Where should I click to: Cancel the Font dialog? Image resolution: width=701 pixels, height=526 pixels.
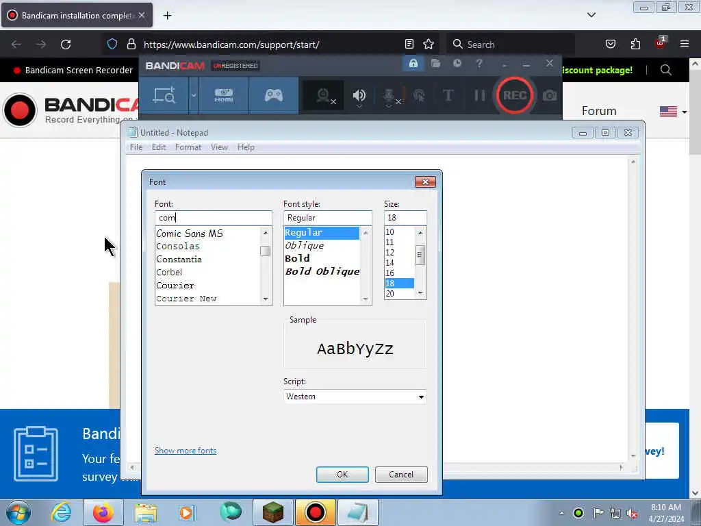click(401, 475)
